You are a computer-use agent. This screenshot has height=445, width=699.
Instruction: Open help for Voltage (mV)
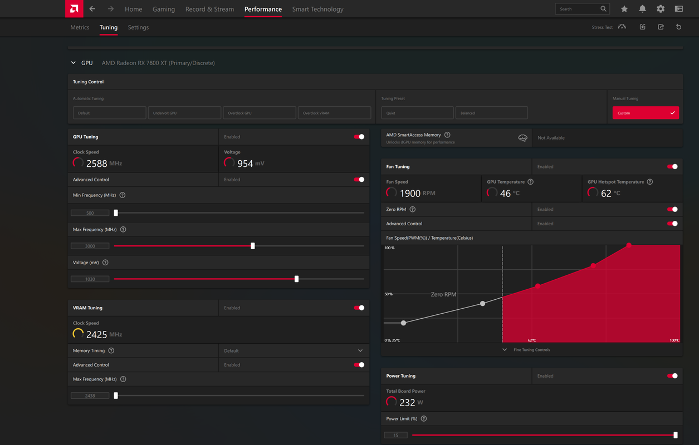105,263
